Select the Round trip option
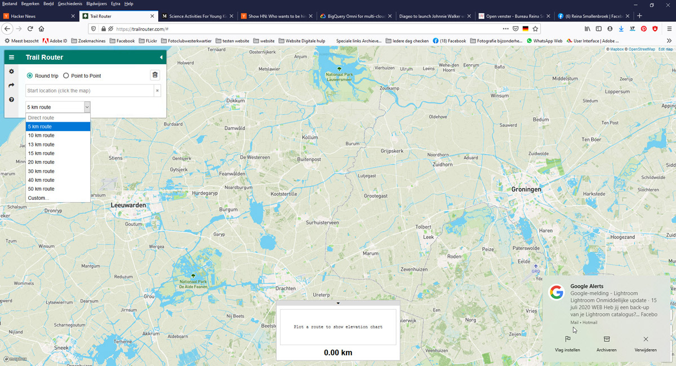The height and width of the screenshot is (366, 676). click(x=42, y=75)
